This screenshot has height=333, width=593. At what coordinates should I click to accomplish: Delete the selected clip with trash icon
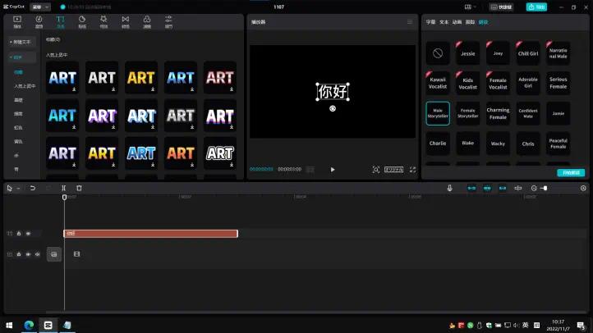coord(79,188)
